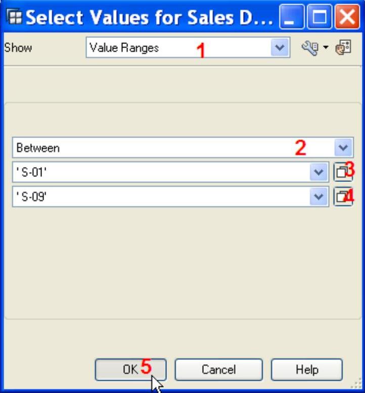This screenshot has width=365, height=393.
Task: Open value selector beside the ' S-01' field
Action: (343, 172)
